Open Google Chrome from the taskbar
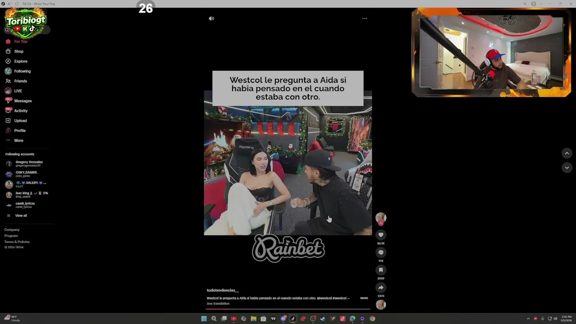The height and width of the screenshot is (324, 576). click(372, 319)
